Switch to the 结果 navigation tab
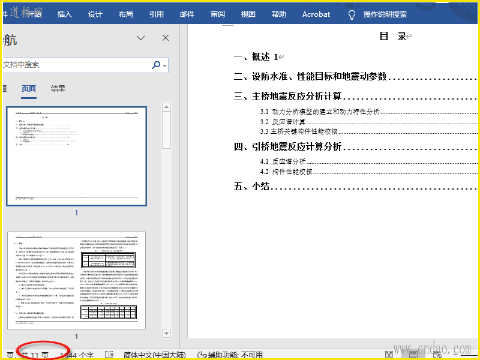The width and height of the screenshot is (480, 360). (58, 89)
